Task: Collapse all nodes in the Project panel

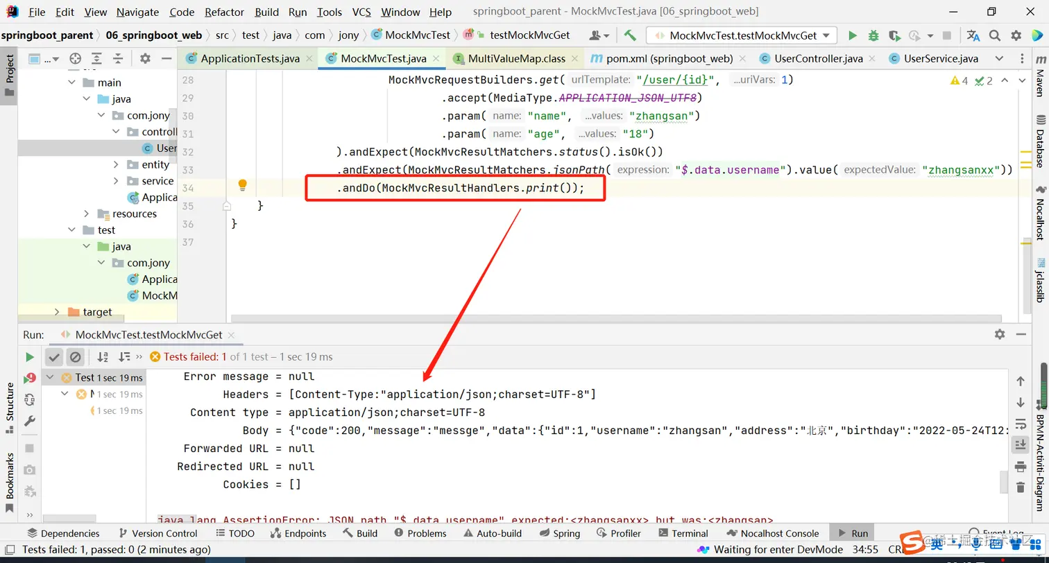Action: [x=117, y=59]
